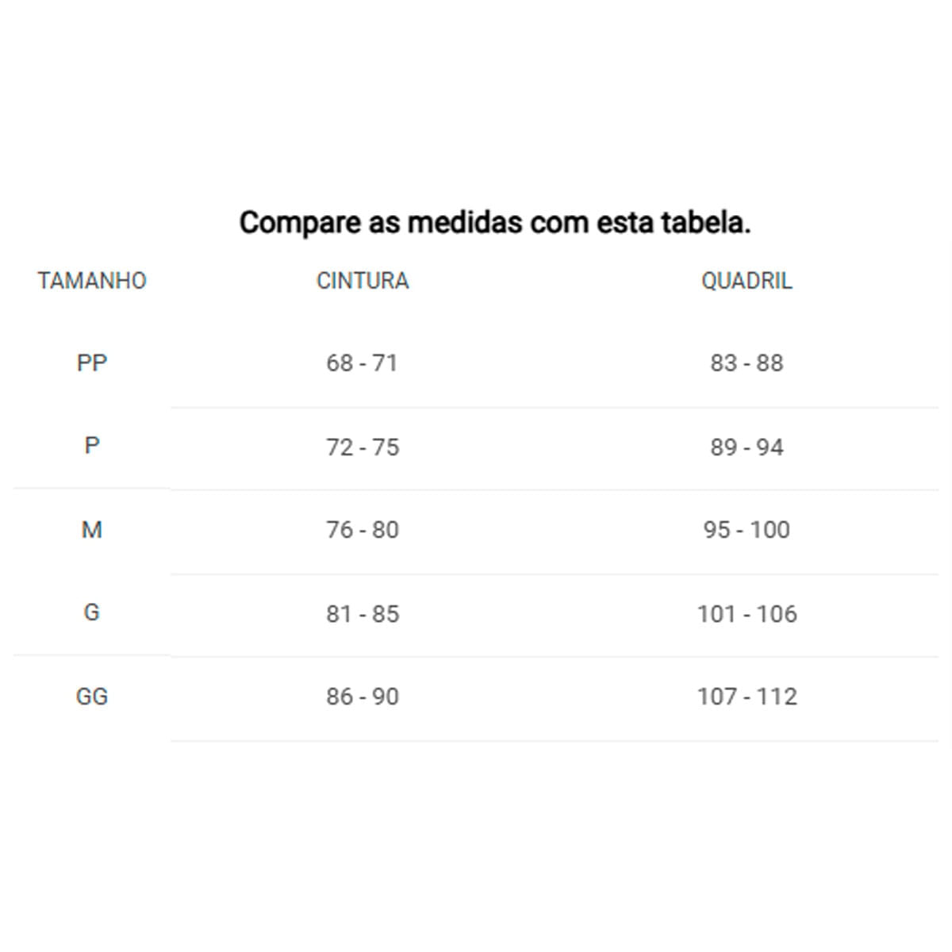This screenshot has height=952, width=952.
Task: Click the 95 - 100 hip cell
Action: [747, 529]
